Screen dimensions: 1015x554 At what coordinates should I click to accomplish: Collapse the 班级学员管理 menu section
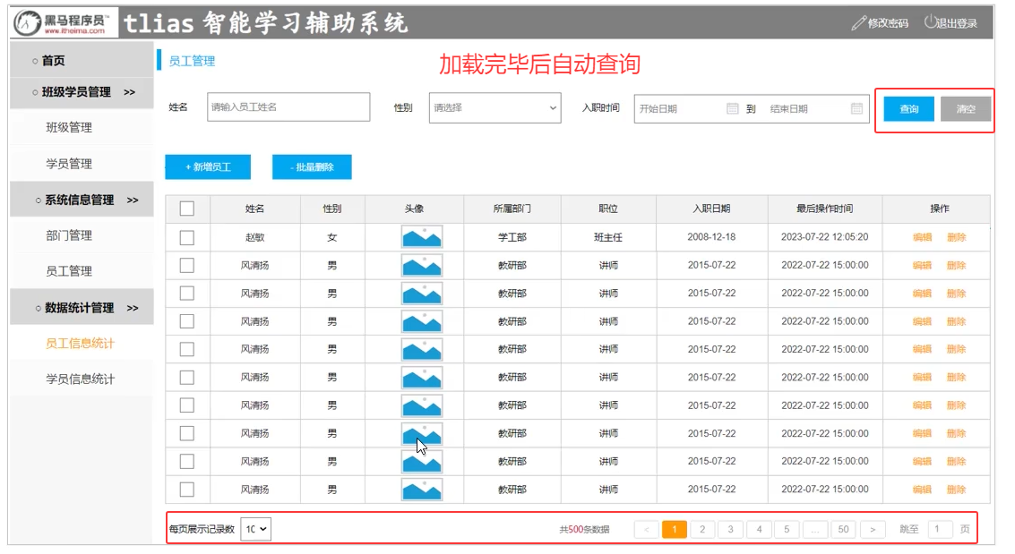82,92
